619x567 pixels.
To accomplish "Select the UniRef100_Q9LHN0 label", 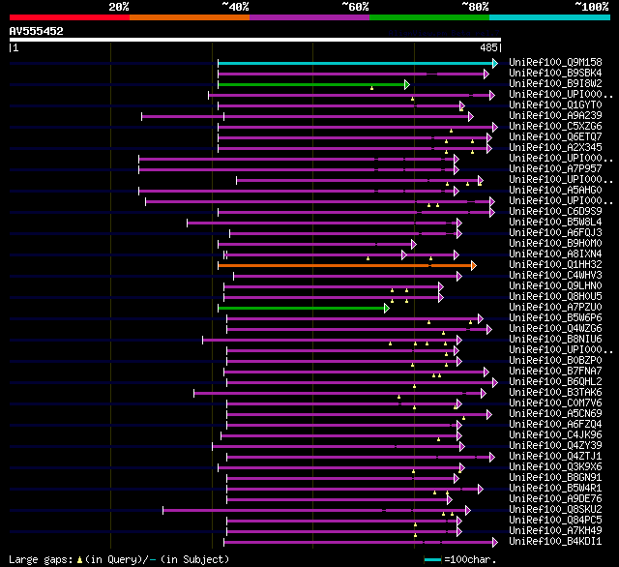I will pyautogui.click(x=555, y=286).
